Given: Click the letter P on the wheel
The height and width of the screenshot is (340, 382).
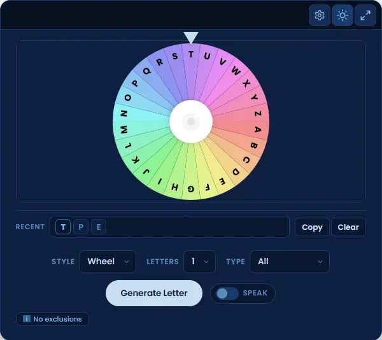Looking at the screenshot, I should click(135, 83).
